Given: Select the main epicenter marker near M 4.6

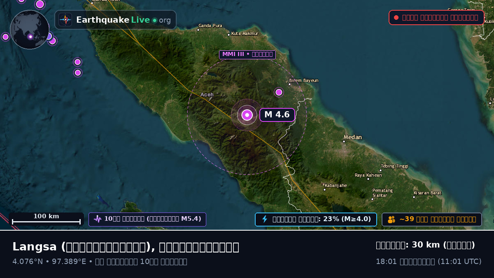Looking at the screenshot, I should [247, 115].
